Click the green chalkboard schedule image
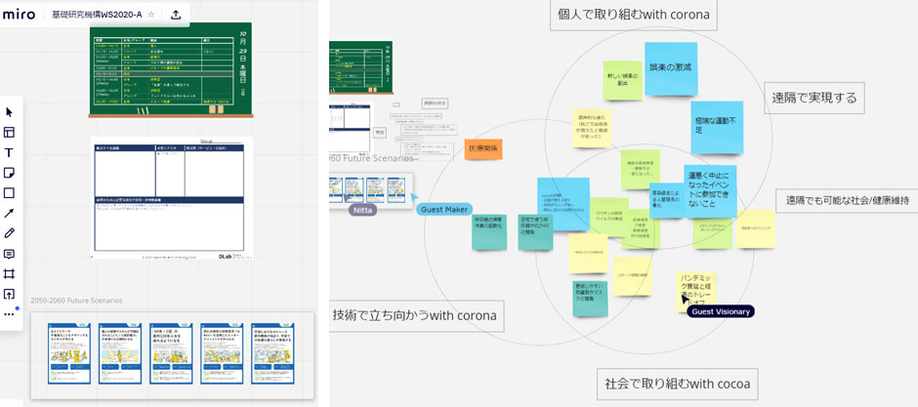918x407 pixels. pyautogui.click(x=170, y=70)
